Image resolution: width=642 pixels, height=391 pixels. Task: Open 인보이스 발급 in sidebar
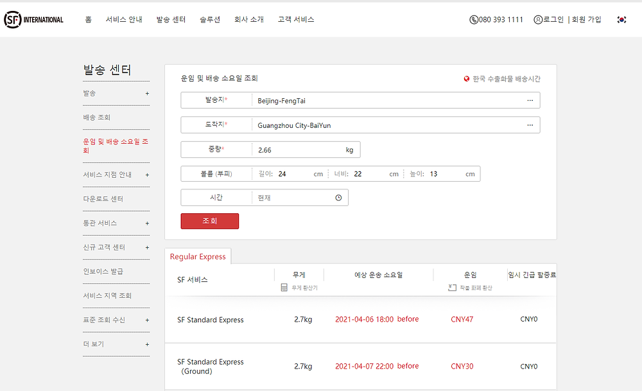coord(103,271)
